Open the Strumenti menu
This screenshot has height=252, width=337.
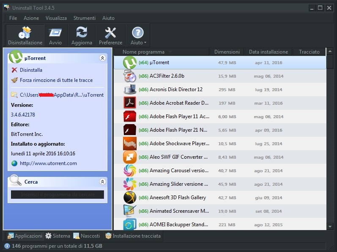tap(85, 18)
